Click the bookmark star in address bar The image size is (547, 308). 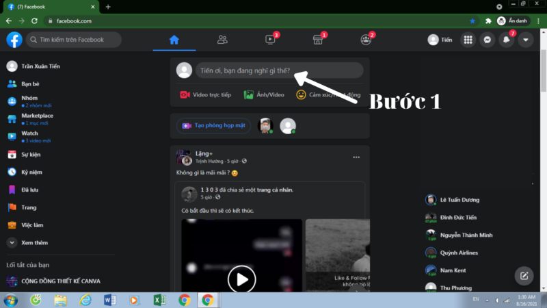click(x=472, y=21)
